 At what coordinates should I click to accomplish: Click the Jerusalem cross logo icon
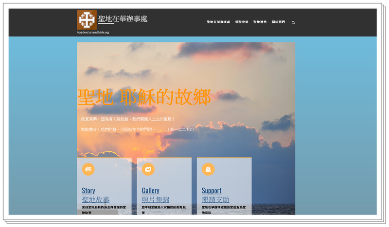(87, 20)
